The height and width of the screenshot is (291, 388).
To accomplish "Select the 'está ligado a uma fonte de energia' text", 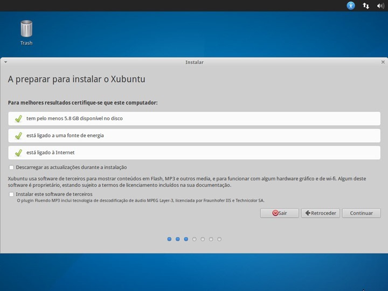I will tap(65, 136).
